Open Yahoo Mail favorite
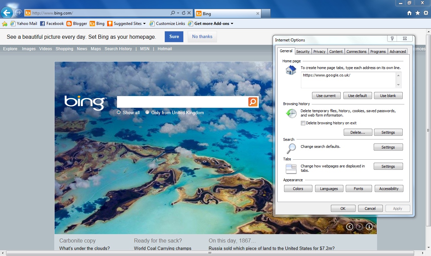The width and height of the screenshot is (431, 256). (x=24, y=24)
